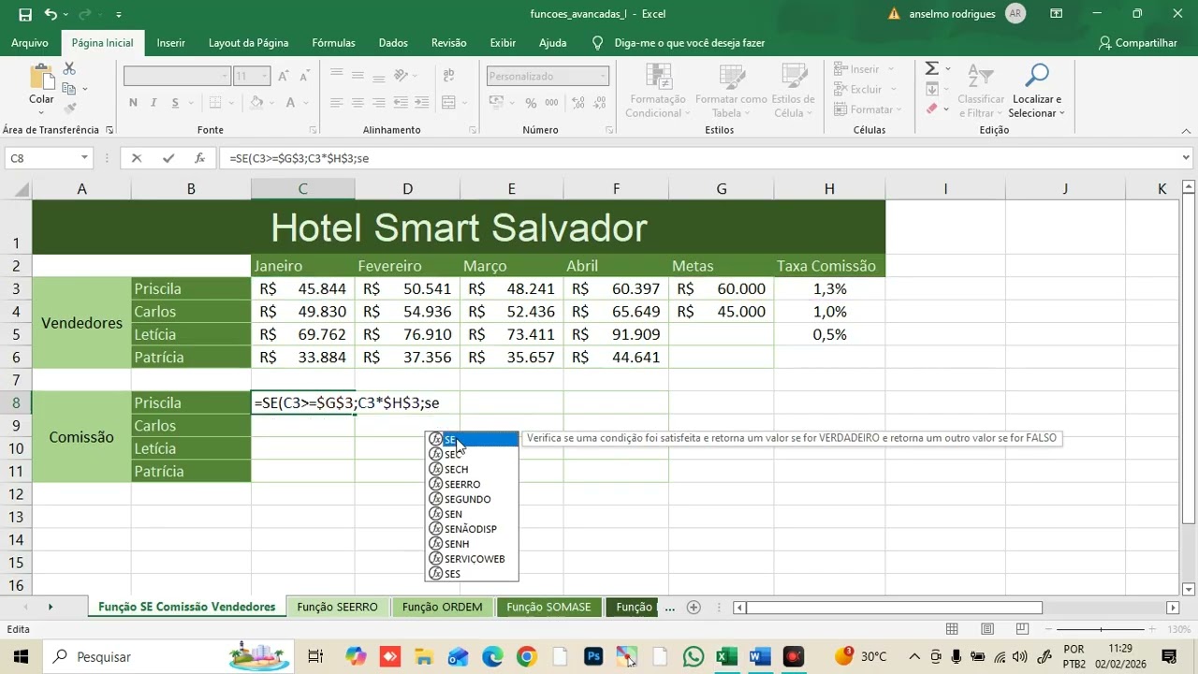
Task: Open Photoshop from the taskbar
Action: coord(593,656)
